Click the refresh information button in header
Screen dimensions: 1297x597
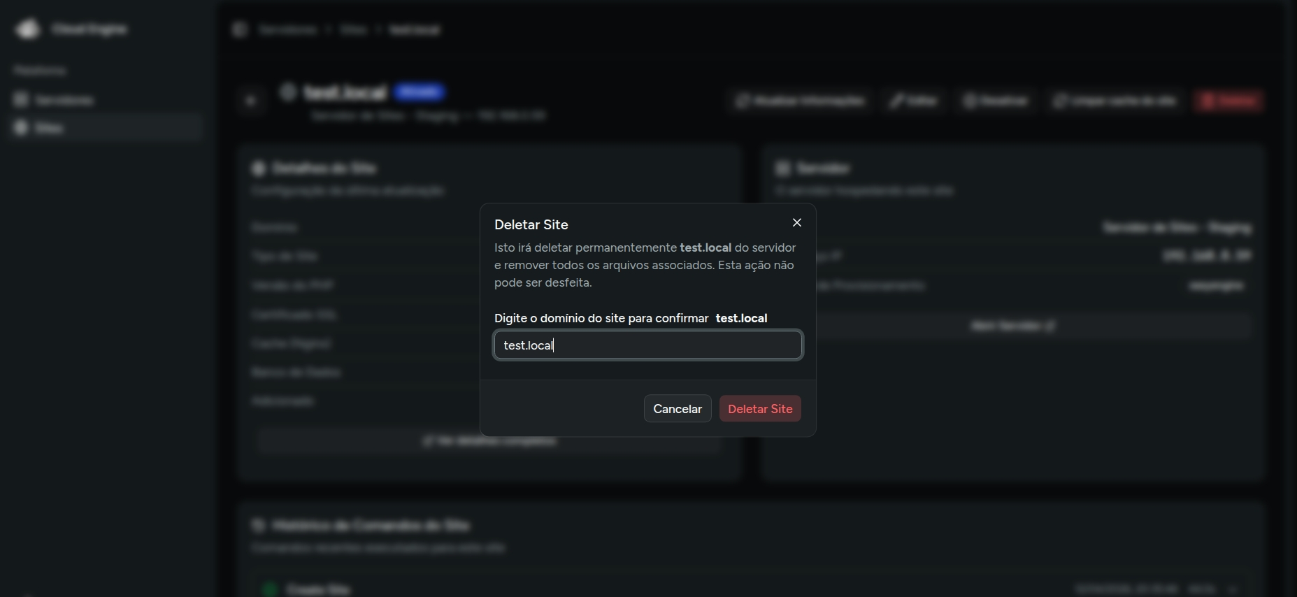pos(800,101)
